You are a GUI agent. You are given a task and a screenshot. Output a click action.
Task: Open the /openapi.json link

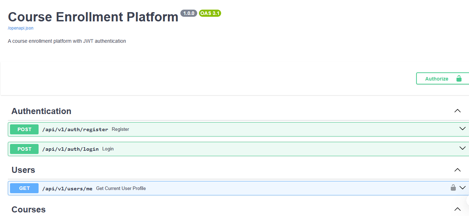click(20, 28)
